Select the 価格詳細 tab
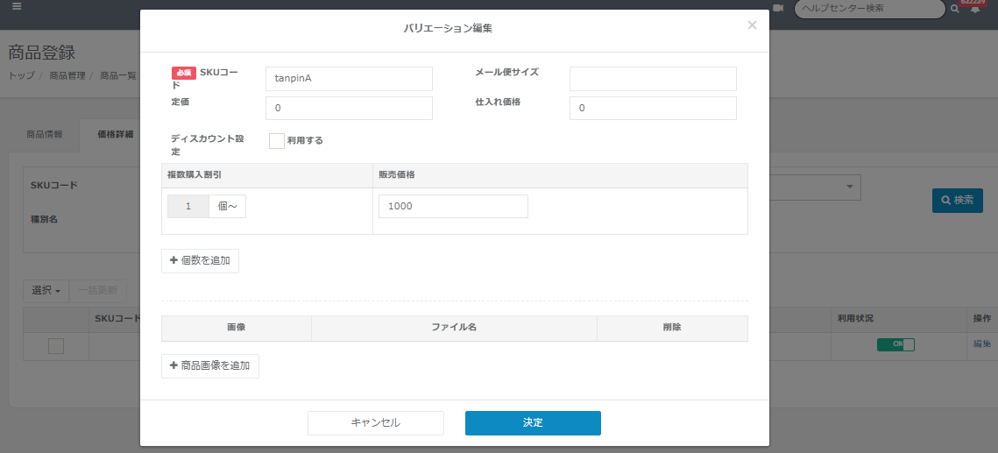 115,134
